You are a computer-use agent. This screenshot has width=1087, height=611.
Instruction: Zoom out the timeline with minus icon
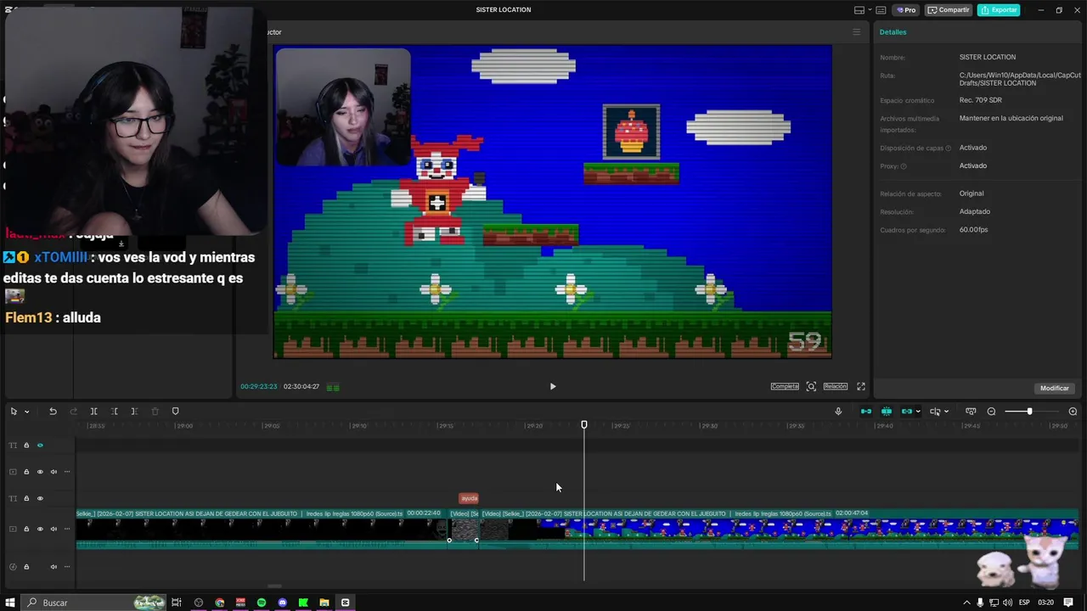pos(991,412)
